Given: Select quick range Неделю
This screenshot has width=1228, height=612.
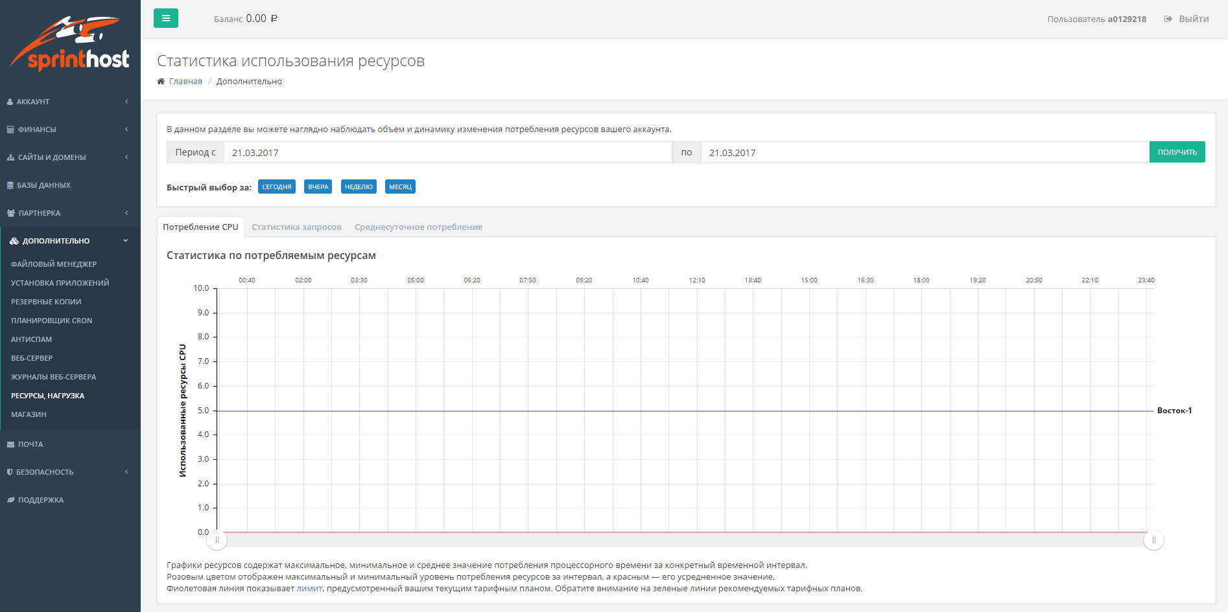Looking at the screenshot, I should tap(359, 187).
